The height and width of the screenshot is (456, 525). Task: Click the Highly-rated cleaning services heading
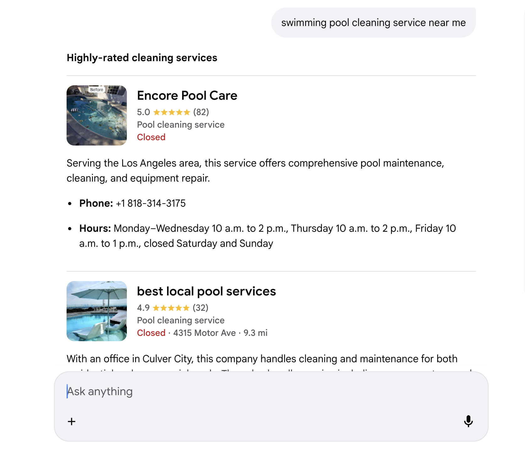[x=142, y=58]
